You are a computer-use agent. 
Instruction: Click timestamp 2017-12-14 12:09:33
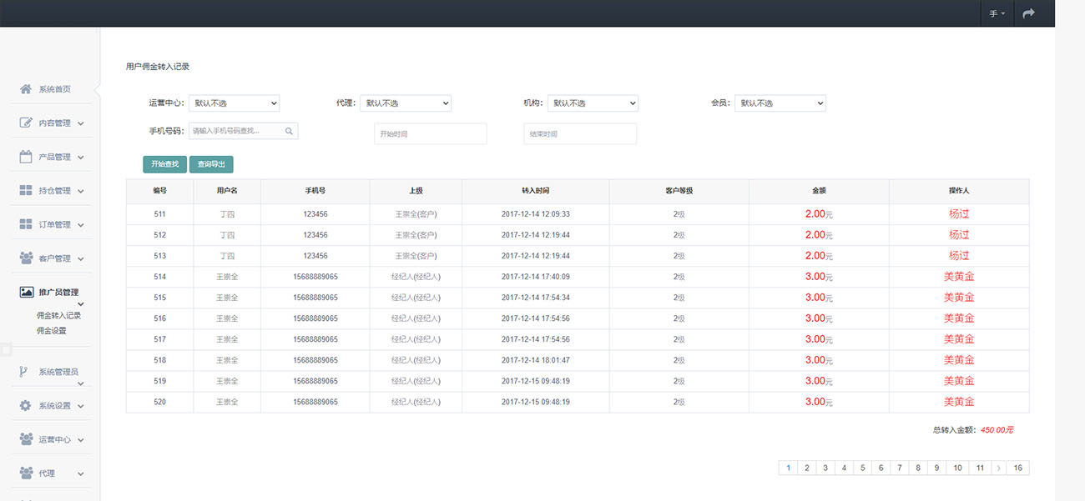coord(536,214)
